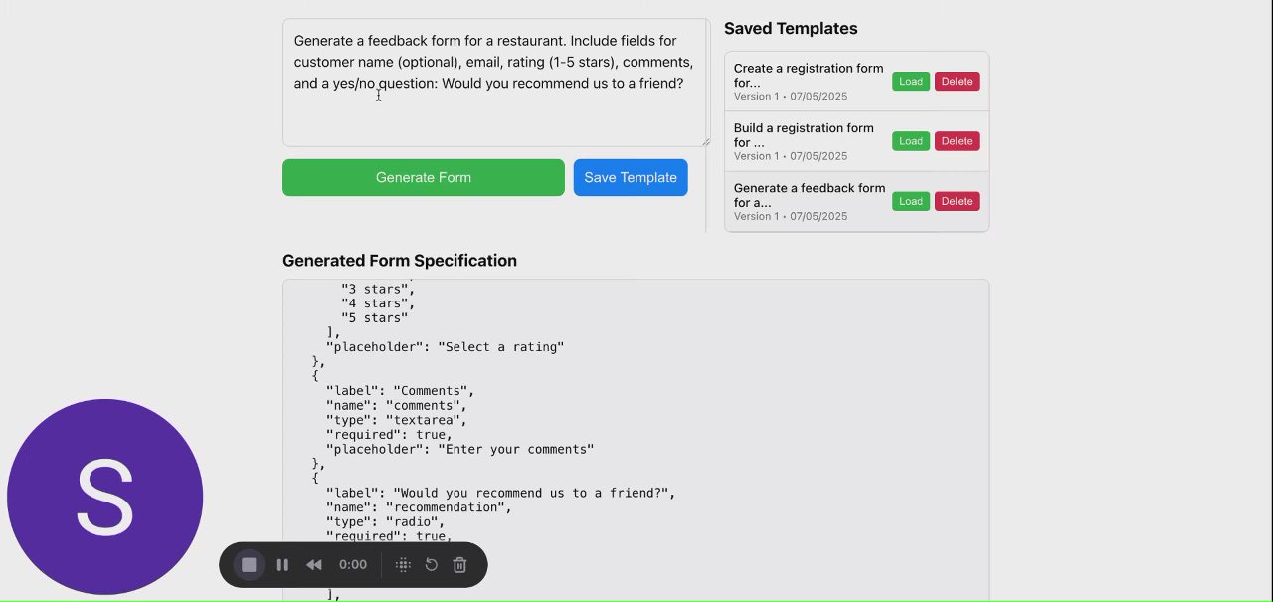Pause the recording
The height and width of the screenshot is (602, 1273).
point(282,565)
